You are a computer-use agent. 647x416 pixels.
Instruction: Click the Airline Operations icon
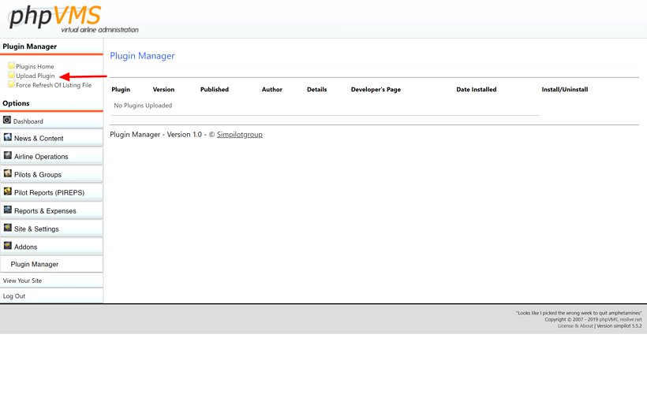8,155
